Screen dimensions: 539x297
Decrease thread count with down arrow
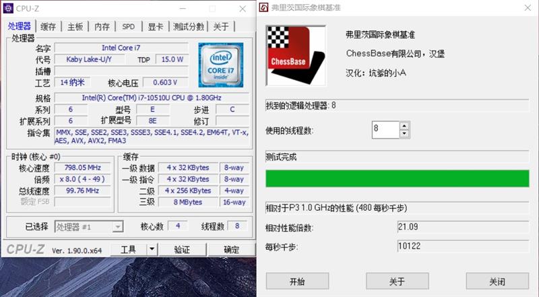tap(404, 134)
